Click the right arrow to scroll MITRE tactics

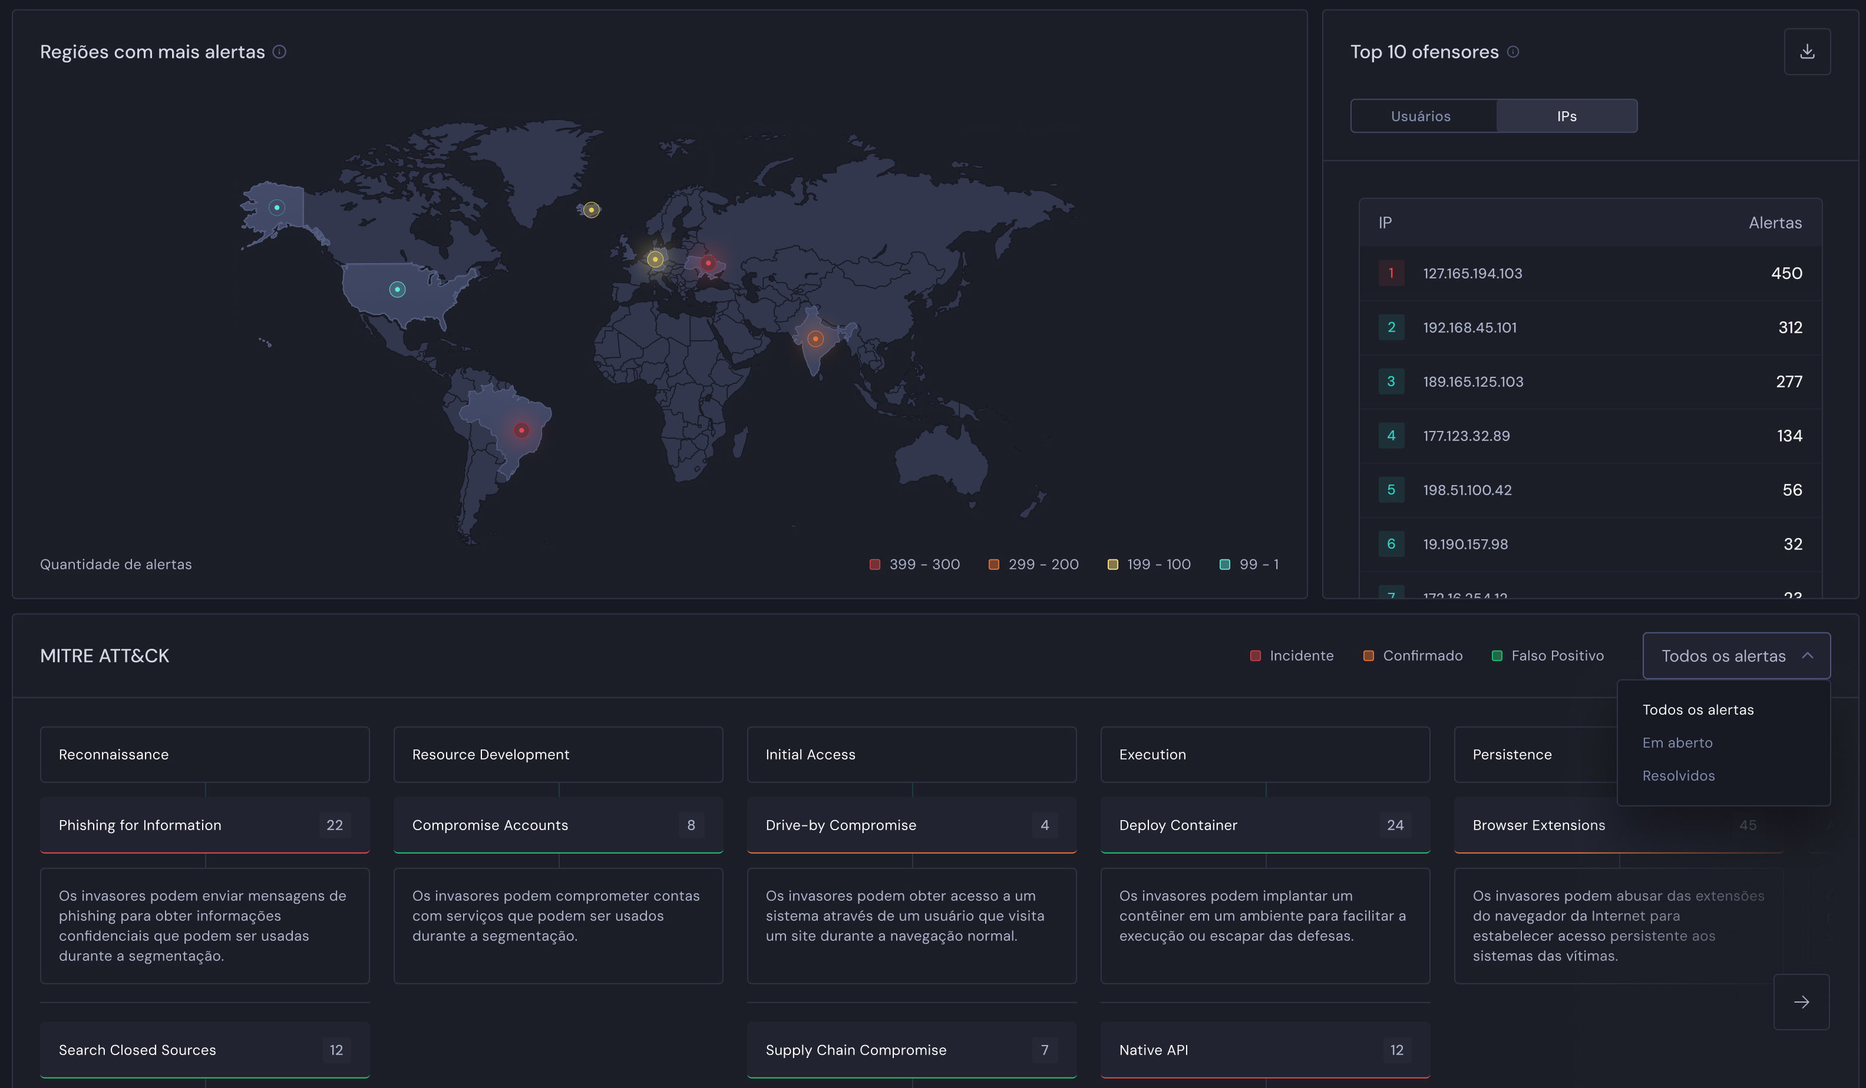(x=1801, y=1001)
